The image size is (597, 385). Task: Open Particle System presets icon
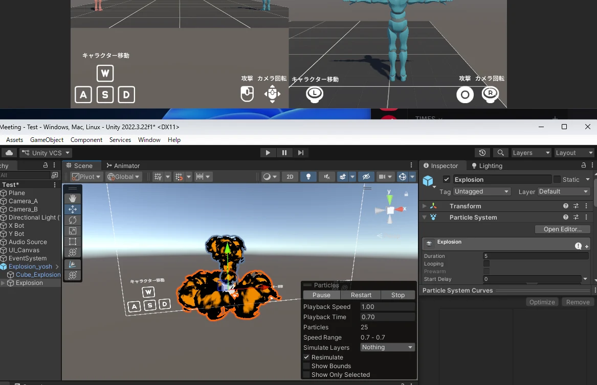576,218
